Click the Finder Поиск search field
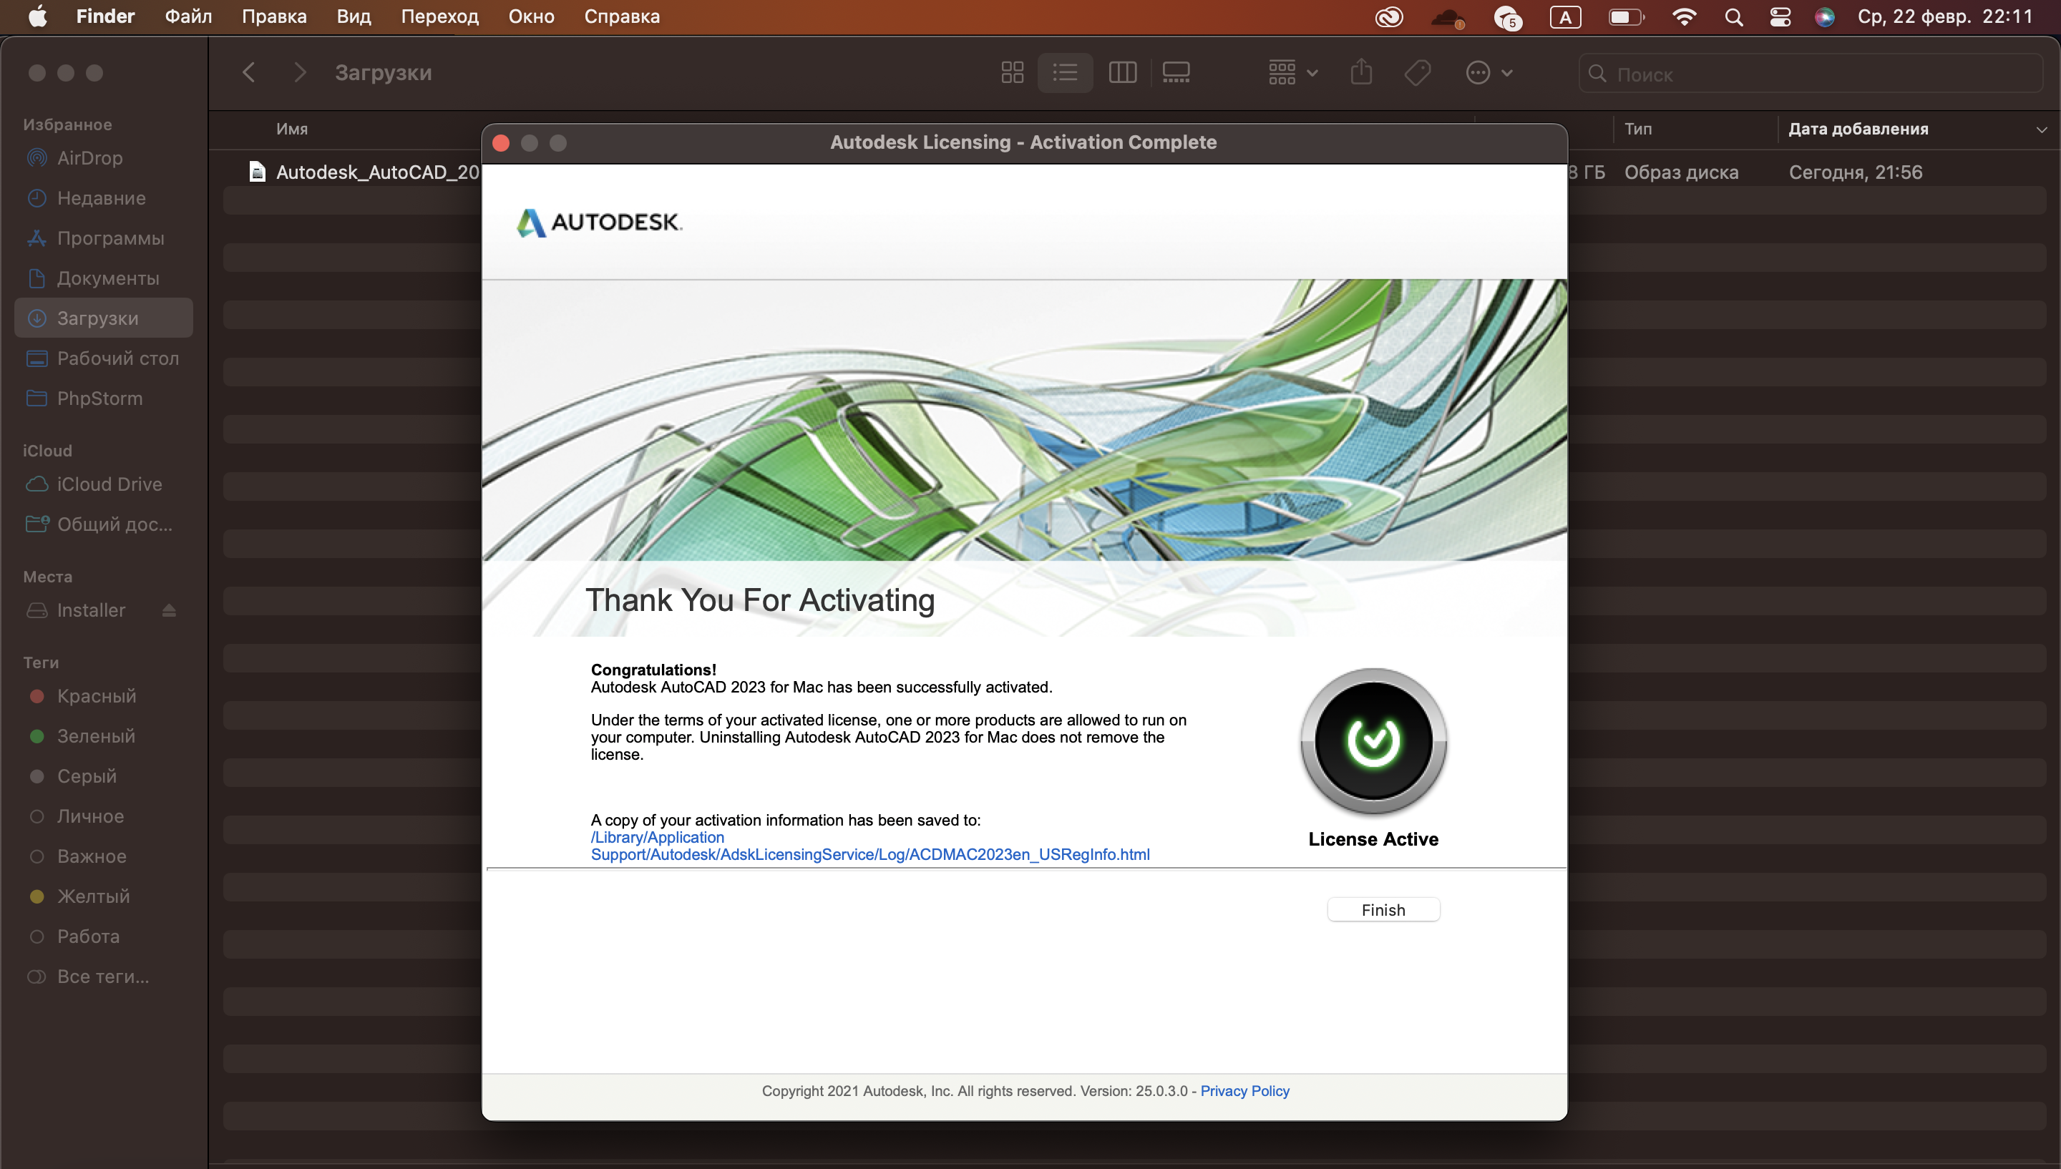The image size is (2061, 1169). [x=1810, y=74]
